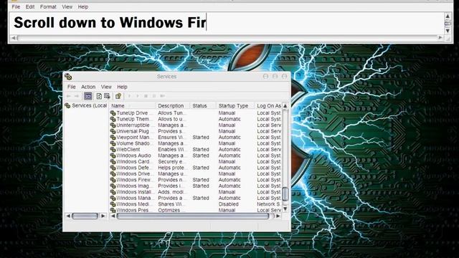Click the Export List toolbar icon
The height and width of the screenshot is (258, 459).
tap(107, 96)
